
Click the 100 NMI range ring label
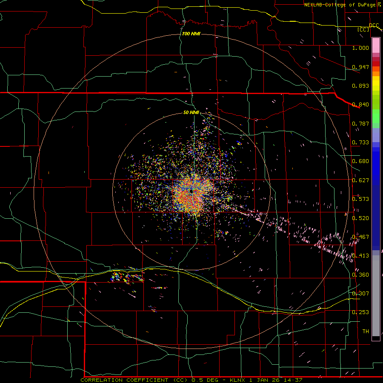pos(191,34)
